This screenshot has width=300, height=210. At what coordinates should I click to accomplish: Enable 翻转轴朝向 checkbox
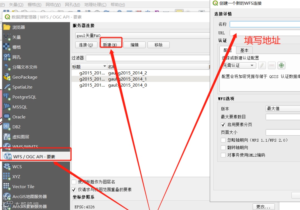tap(223, 148)
